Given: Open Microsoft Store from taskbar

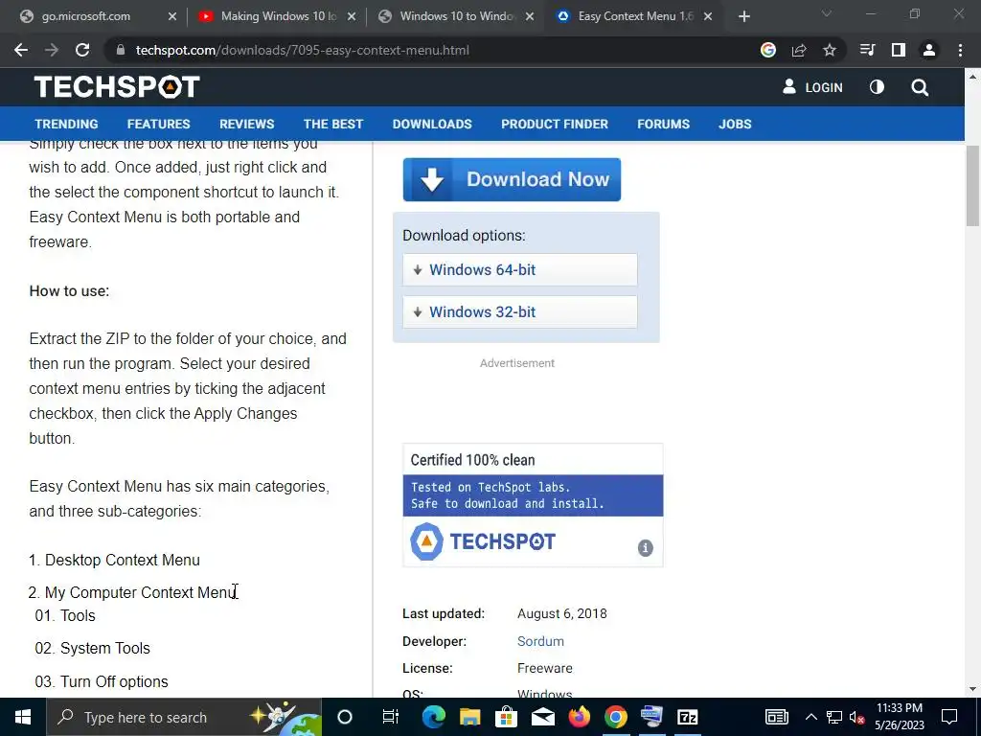Looking at the screenshot, I should [506, 717].
